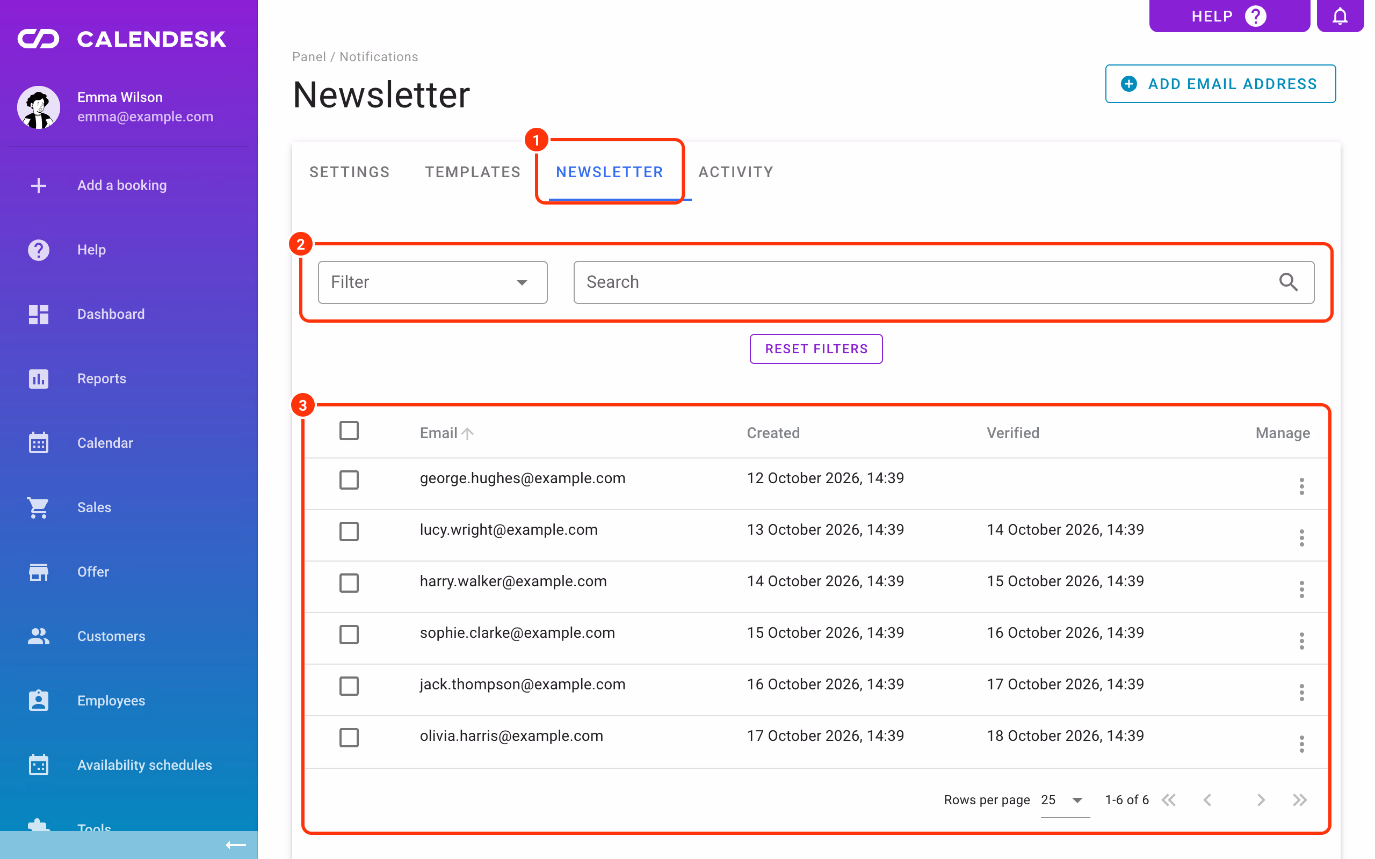This screenshot has height=859, width=1375.
Task: Check the lucy.wright@example.com row
Action: click(x=349, y=532)
